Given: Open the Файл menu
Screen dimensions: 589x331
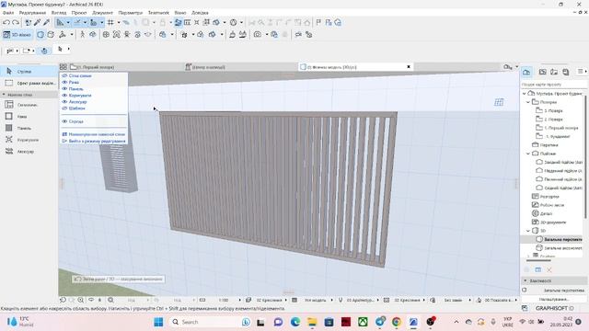Looking at the screenshot, I should point(8,13).
